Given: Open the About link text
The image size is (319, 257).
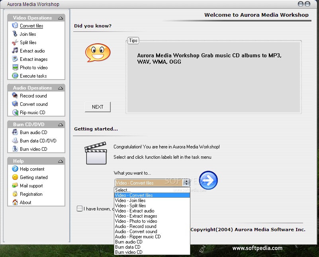Looking at the screenshot, I should click(x=25, y=202).
